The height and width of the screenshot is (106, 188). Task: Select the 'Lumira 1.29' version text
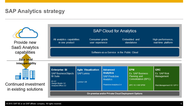point(82,82)
